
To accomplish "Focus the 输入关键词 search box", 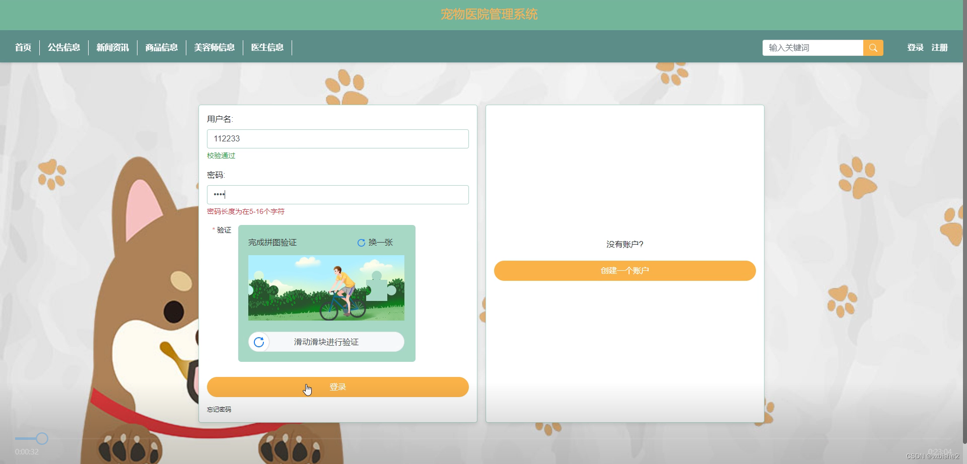I will point(813,48).
